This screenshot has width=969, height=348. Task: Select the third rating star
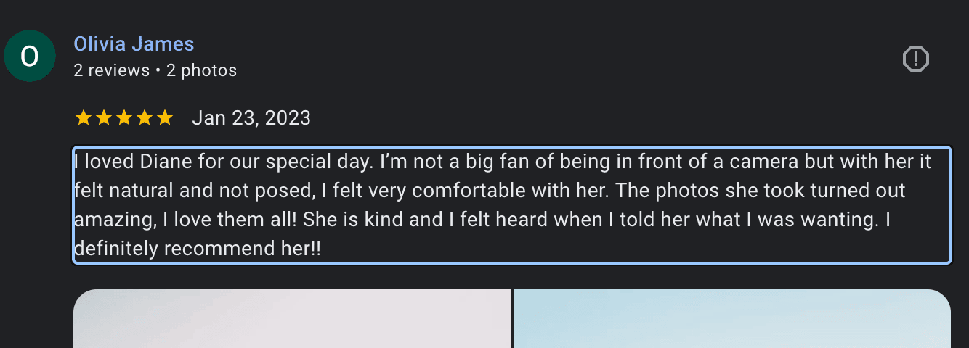[124, 118]
